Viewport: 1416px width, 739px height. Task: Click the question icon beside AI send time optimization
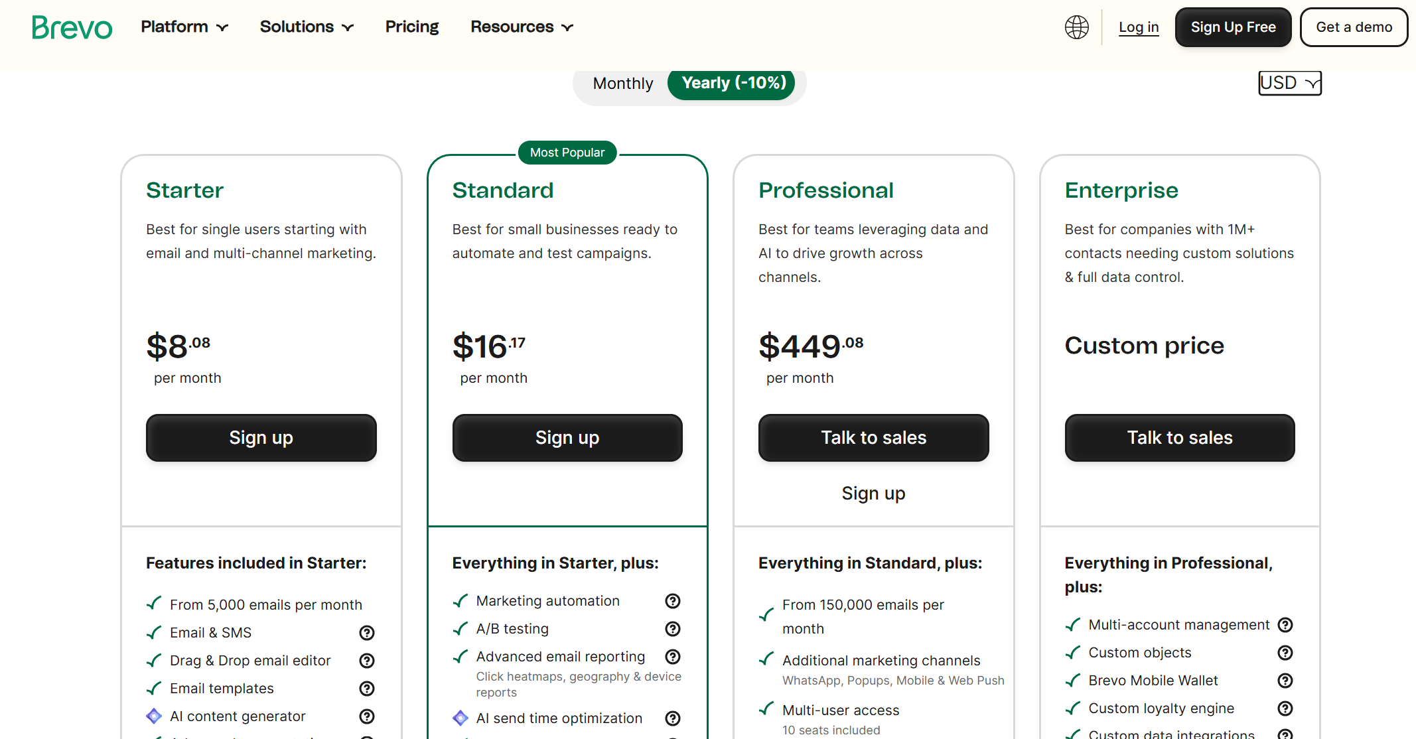(x=672, y=718)
